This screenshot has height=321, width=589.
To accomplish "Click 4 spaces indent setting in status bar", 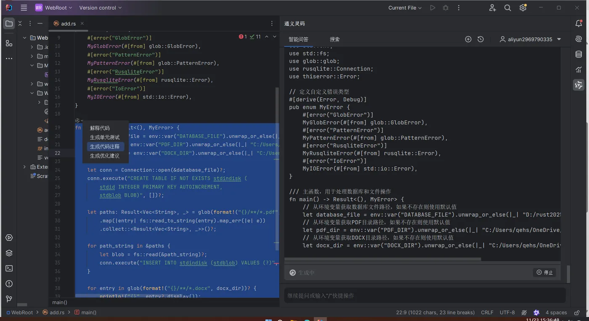I will click(556, 313).
